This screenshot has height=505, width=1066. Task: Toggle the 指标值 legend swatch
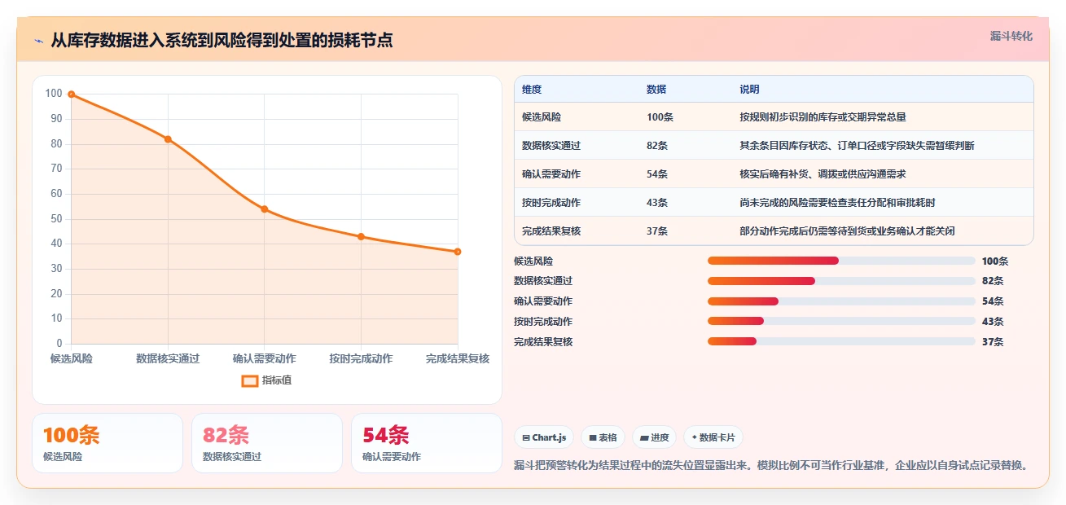pos(250,380)
